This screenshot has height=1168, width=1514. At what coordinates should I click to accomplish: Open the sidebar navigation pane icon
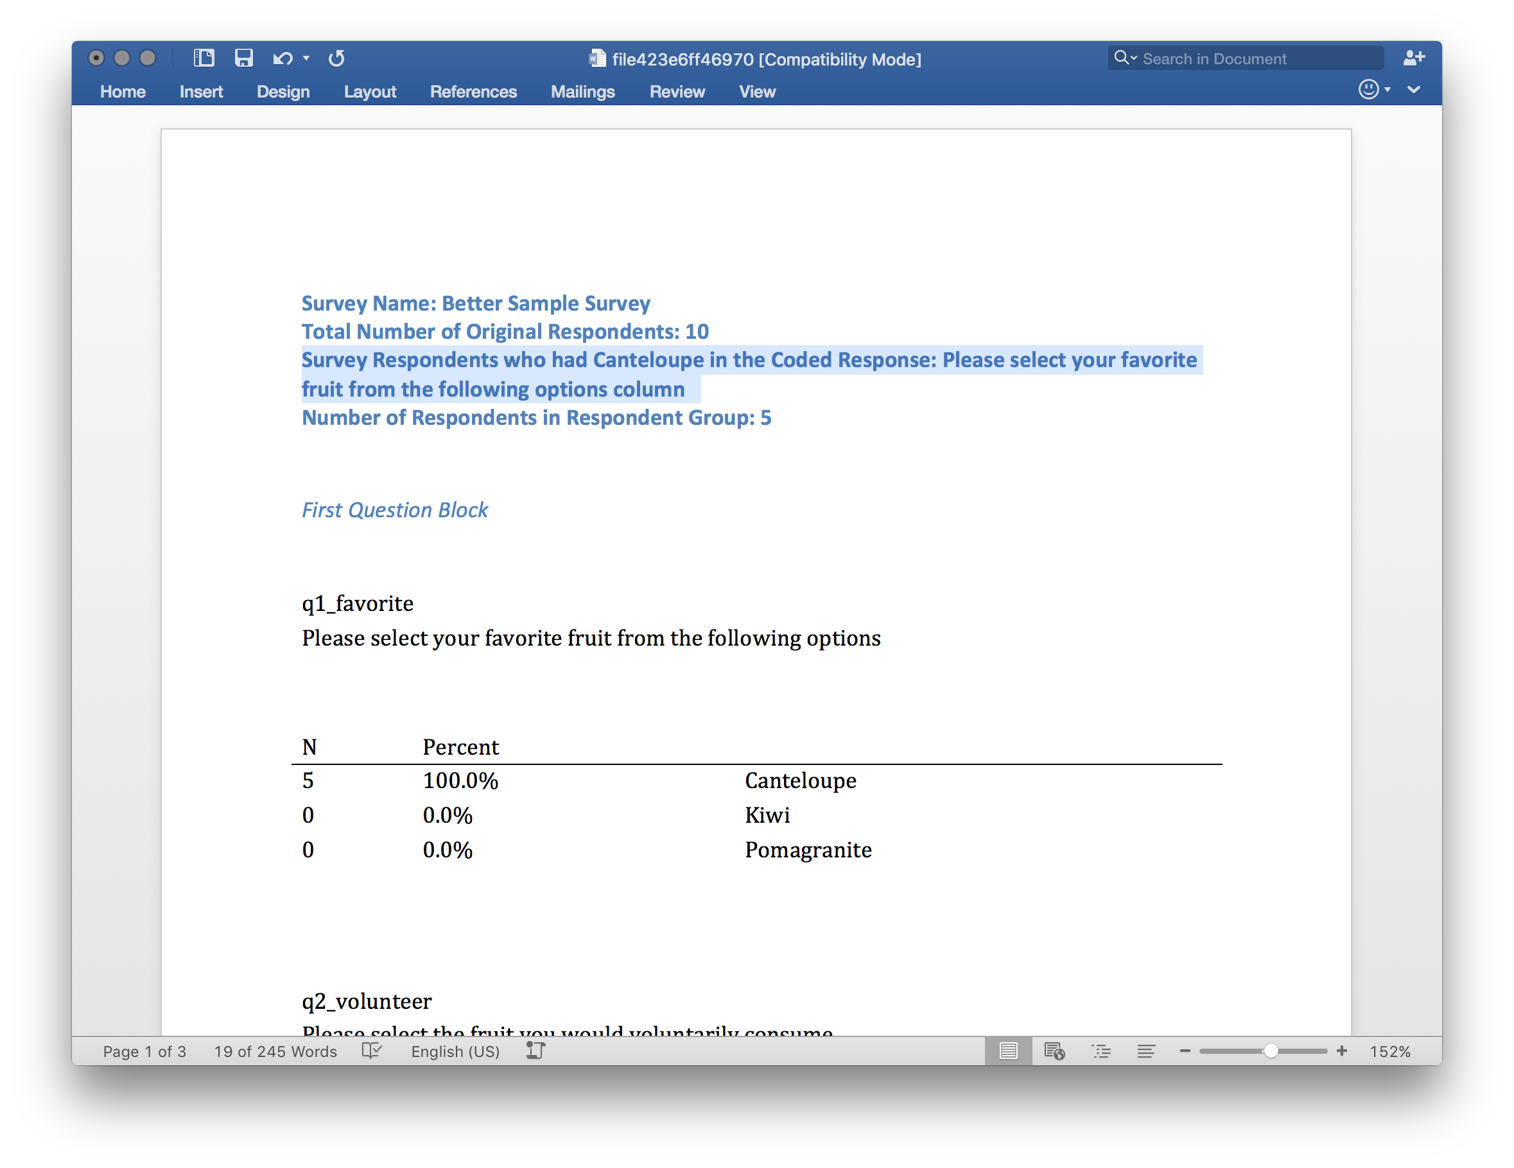204,58
